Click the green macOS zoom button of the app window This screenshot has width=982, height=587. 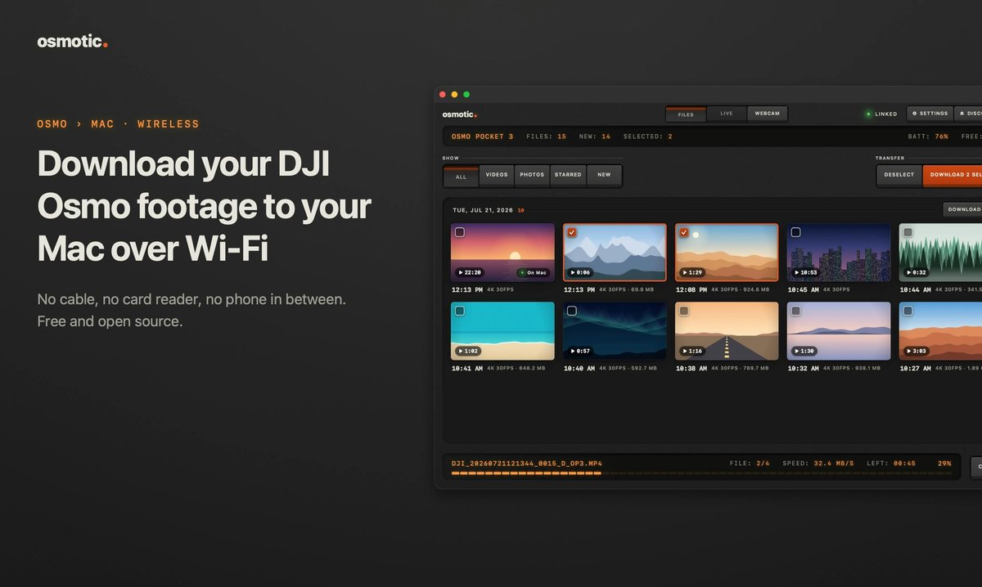tap(466, 95)
